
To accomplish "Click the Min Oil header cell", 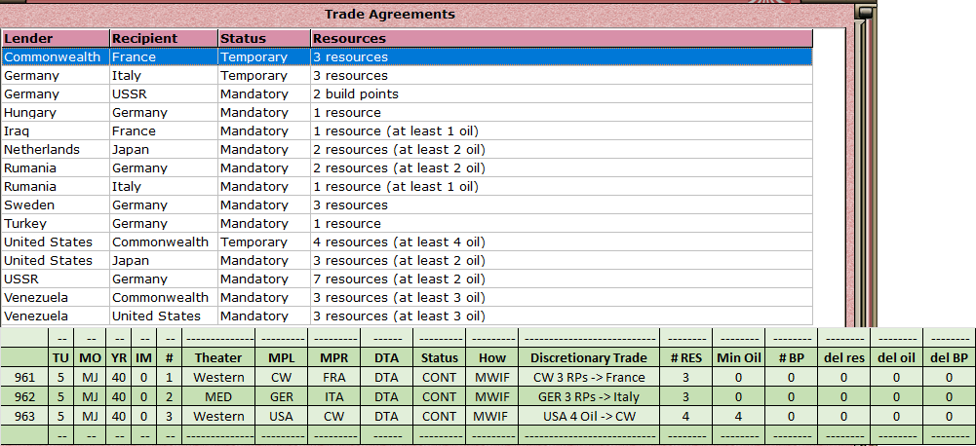I will pos(738,357).
